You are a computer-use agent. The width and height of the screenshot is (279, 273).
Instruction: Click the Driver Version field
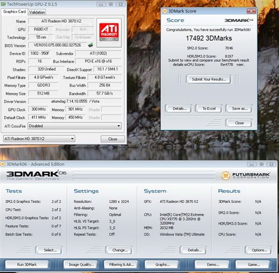(x=75, y=101)
